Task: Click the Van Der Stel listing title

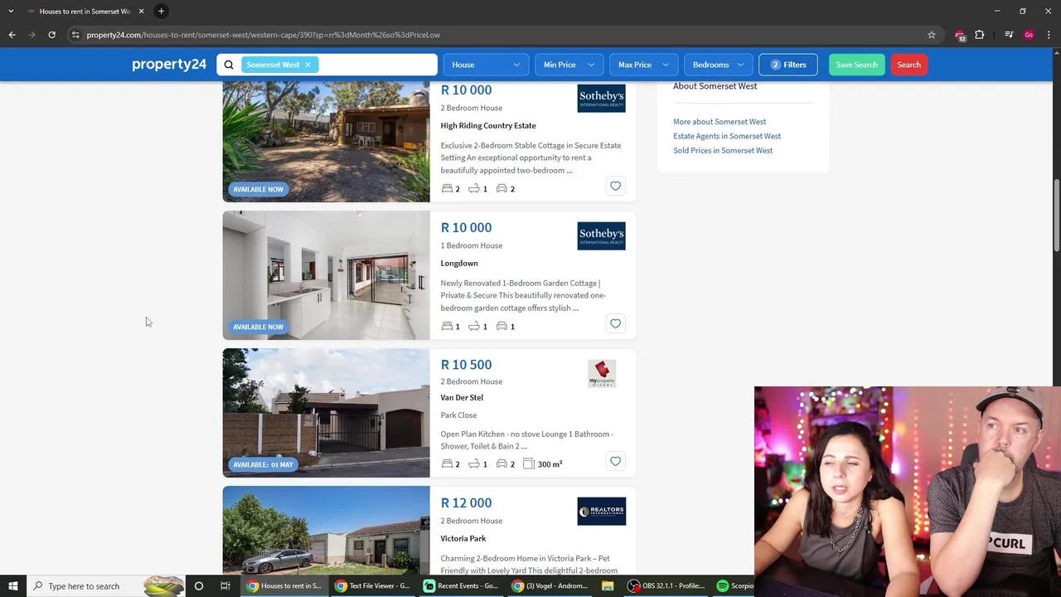Action: coord(462,397)
